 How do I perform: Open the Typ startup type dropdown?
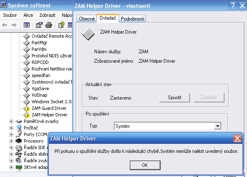coord(218,126)
